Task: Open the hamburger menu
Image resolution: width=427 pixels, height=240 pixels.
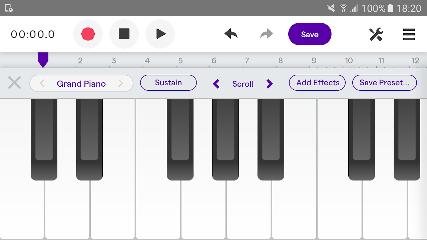Action: point(409,34)
